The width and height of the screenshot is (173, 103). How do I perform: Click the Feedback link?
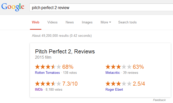coord(159,100)
